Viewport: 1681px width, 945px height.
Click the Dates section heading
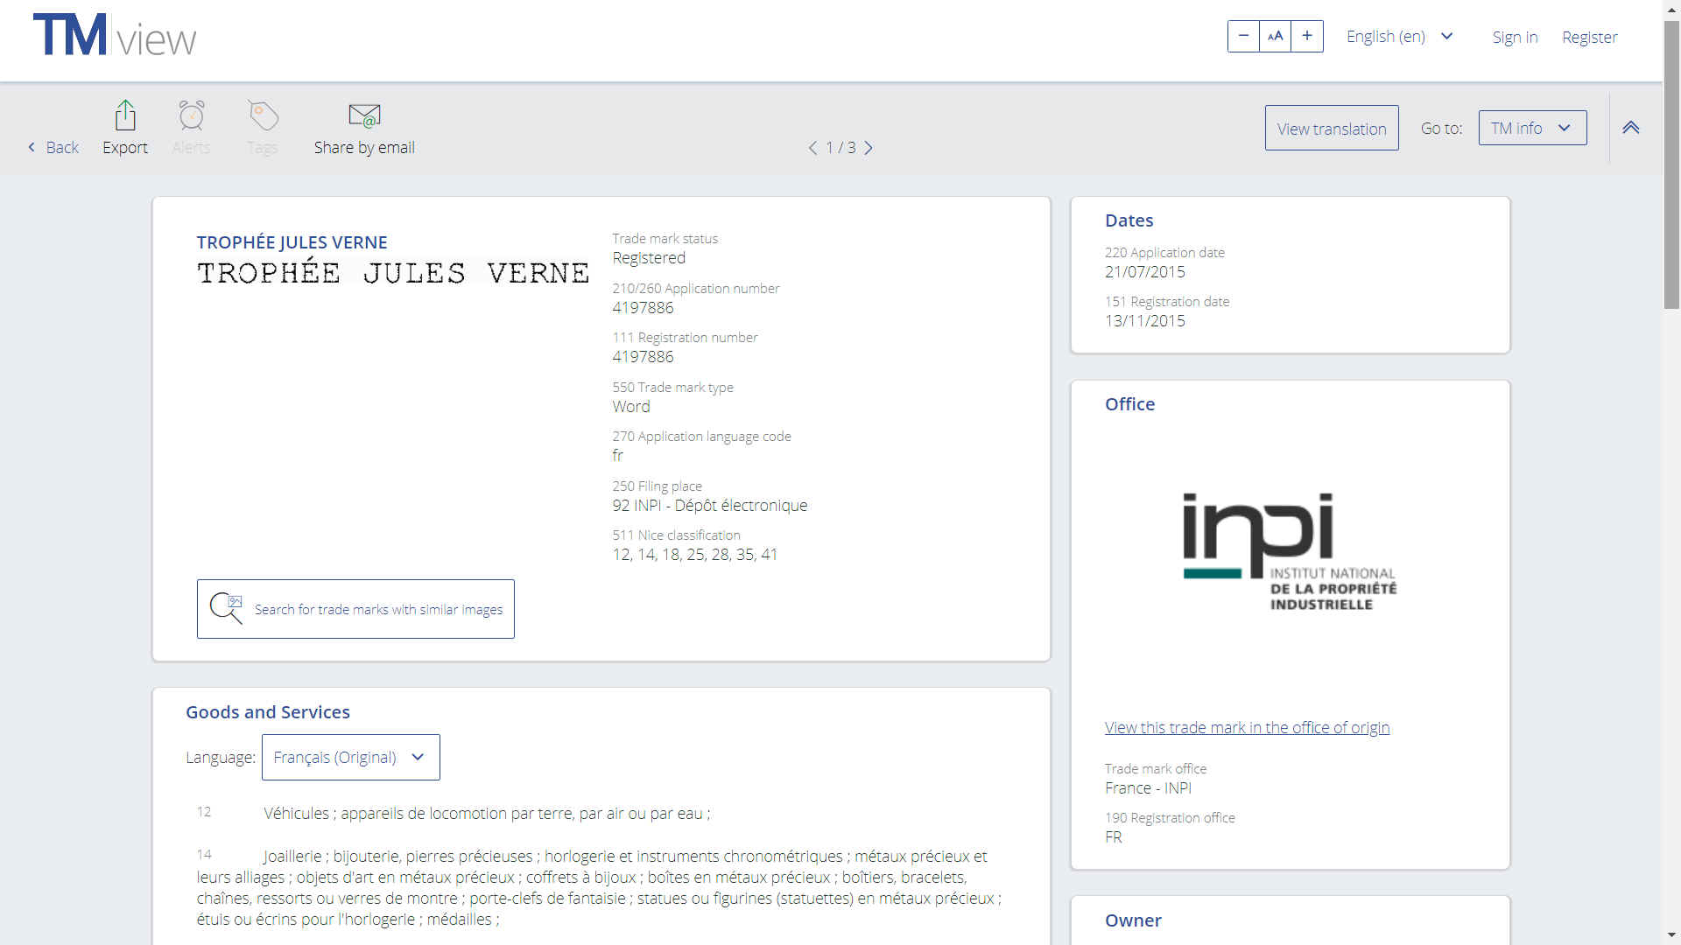[x=1129, y=220]
